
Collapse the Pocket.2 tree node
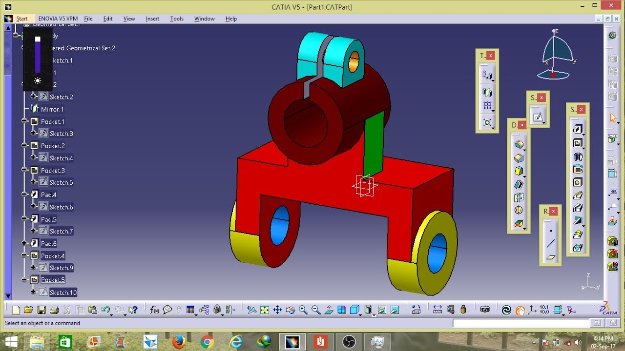(x=24, y=145)
